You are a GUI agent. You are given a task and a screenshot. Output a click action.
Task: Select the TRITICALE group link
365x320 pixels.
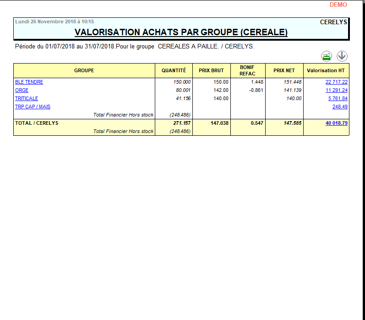point(27,99)
